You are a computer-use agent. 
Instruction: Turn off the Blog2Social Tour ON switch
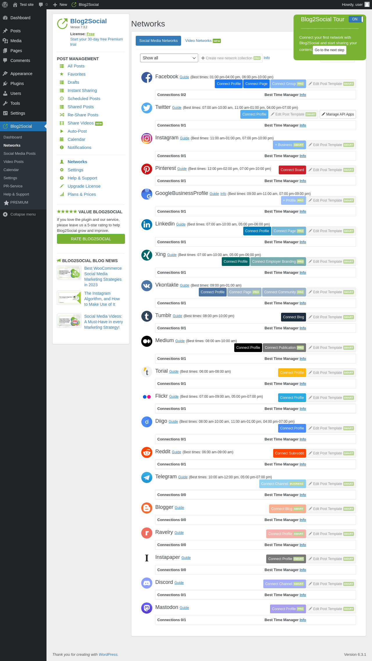(356, 19)
